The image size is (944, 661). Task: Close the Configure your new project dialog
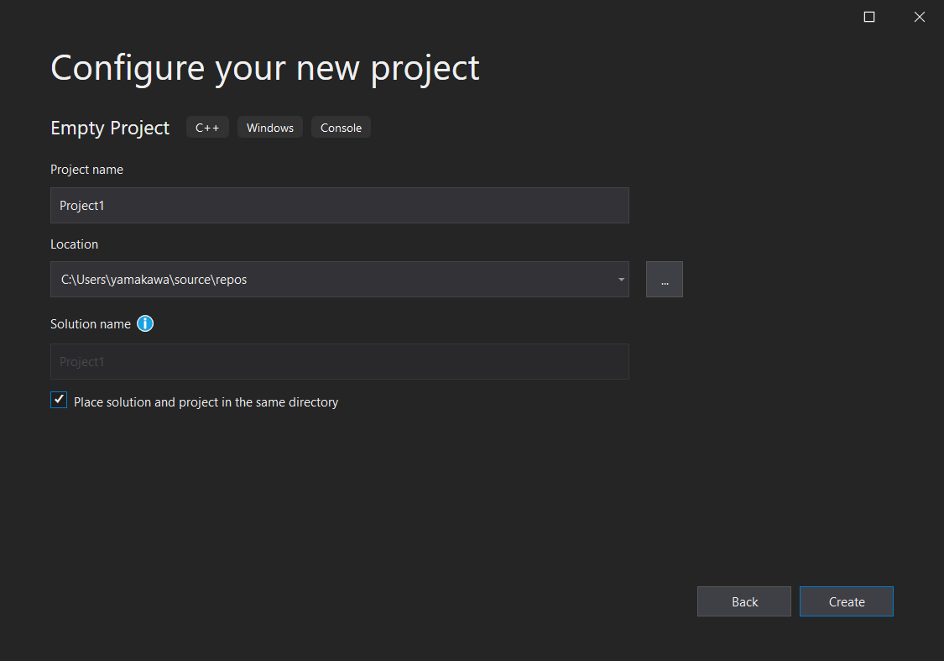click(920, 17)
